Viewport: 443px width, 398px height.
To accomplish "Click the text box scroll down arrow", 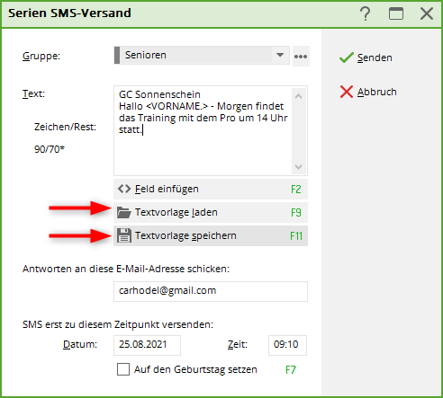I will point(298,166).
